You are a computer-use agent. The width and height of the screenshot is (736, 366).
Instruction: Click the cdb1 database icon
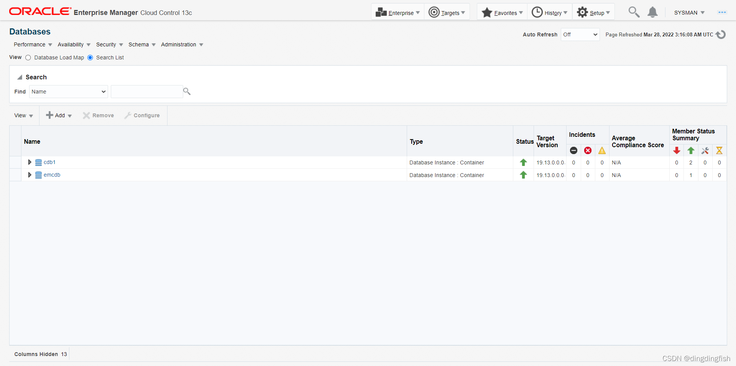click(x=38, y=162)
